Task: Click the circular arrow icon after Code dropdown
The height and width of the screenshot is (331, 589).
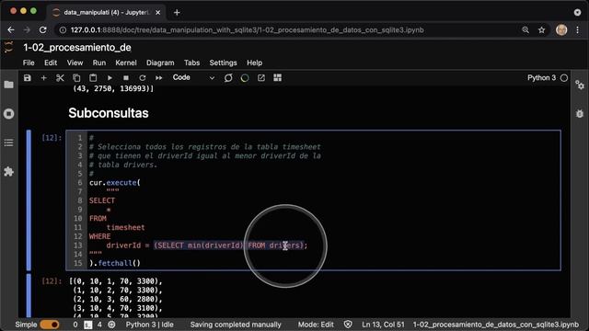Action: coord(228,77)
